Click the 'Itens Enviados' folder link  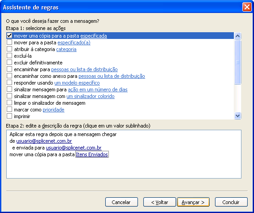tap(92, 154)
